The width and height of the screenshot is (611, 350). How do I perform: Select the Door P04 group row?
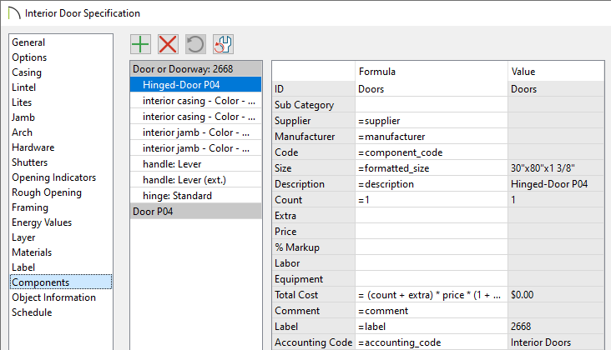tap(196, 212)
